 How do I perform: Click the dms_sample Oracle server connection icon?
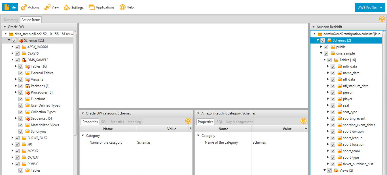point(11,34)
